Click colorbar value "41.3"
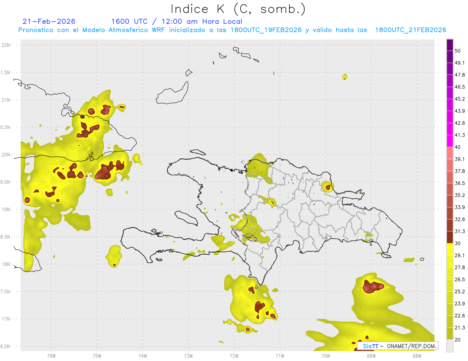468x361 pixels. [x=460, y=135]
